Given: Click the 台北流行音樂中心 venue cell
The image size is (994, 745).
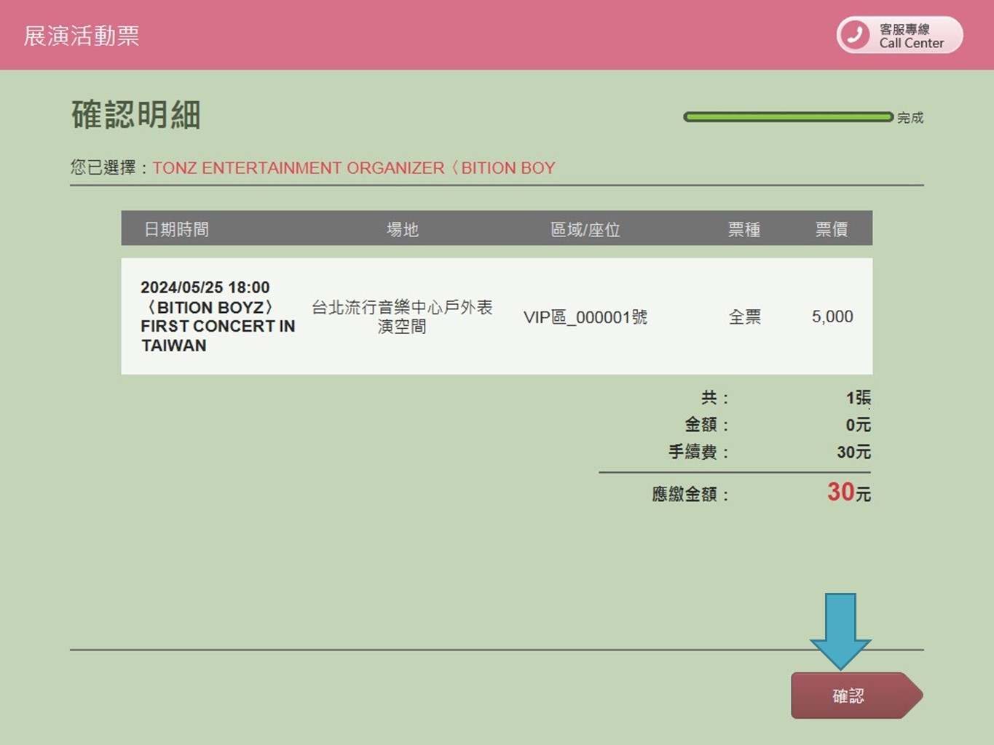Looking at the screenshot, I should click(402, 316).
